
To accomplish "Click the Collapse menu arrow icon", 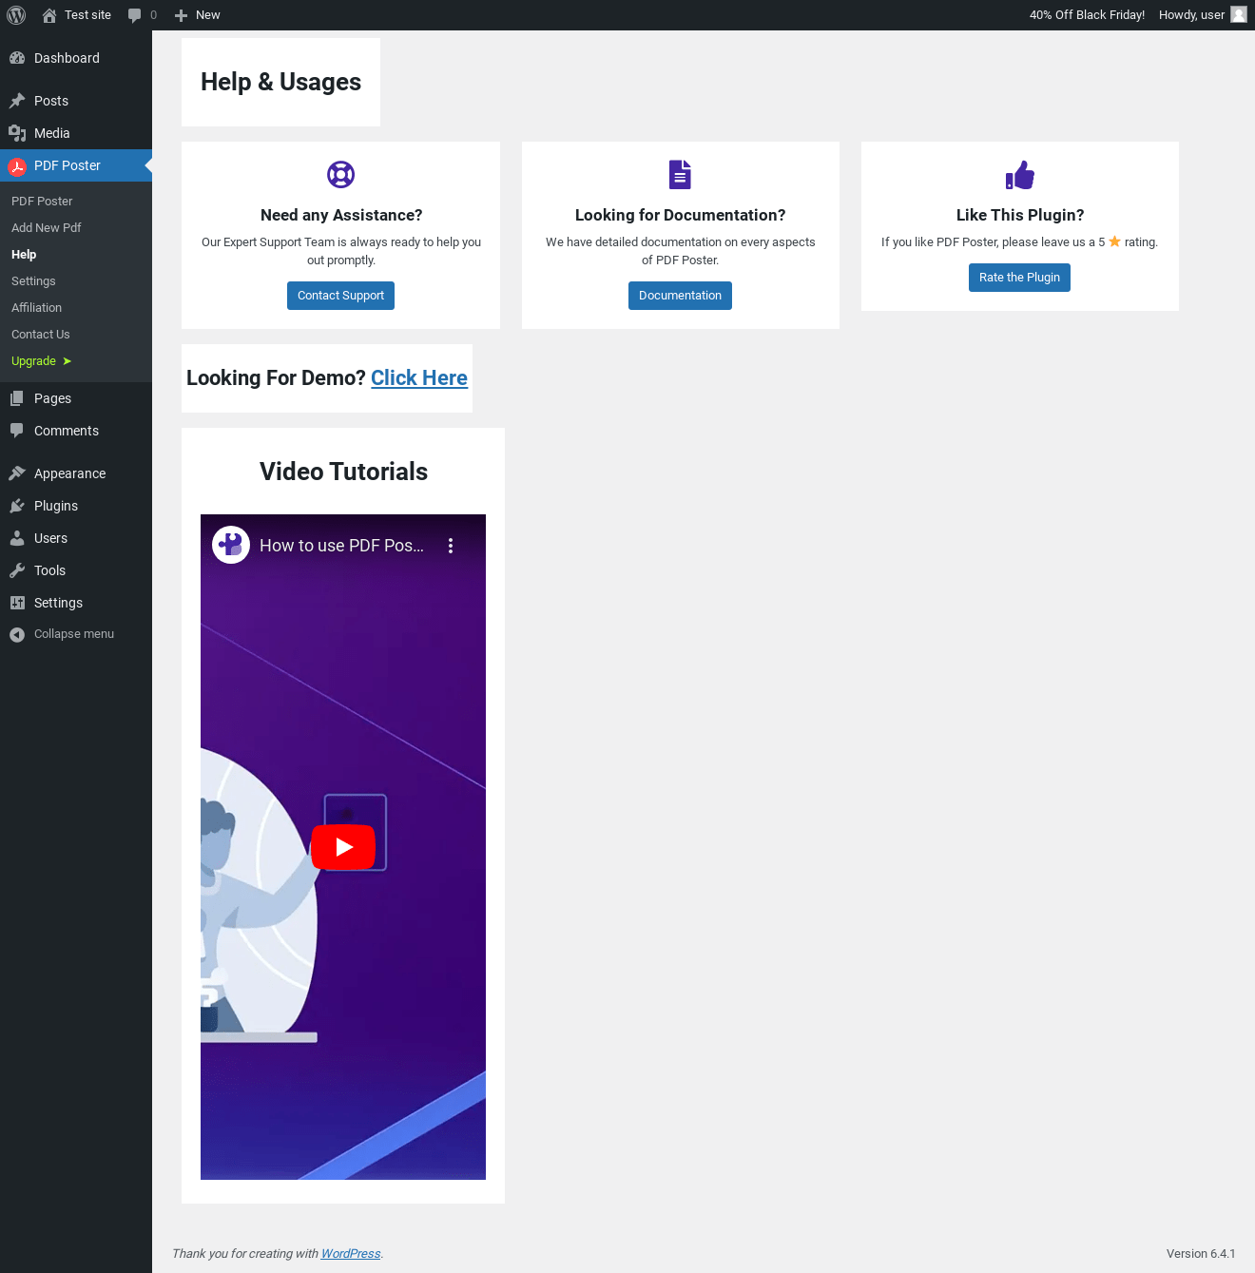I will coord(17,634).
